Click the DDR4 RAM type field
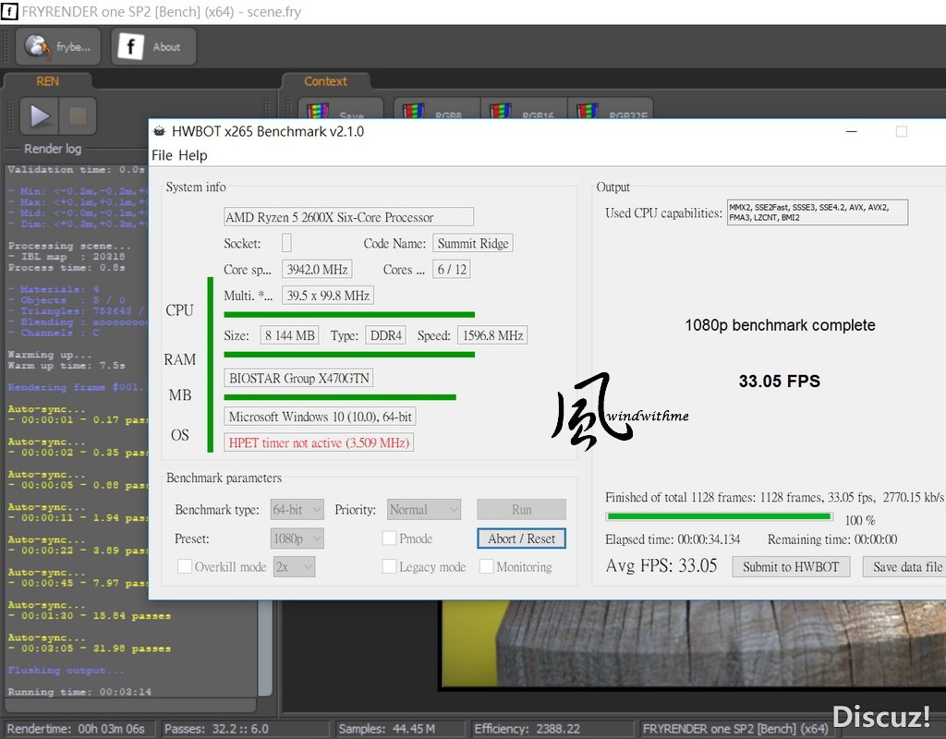 point(385,335)
